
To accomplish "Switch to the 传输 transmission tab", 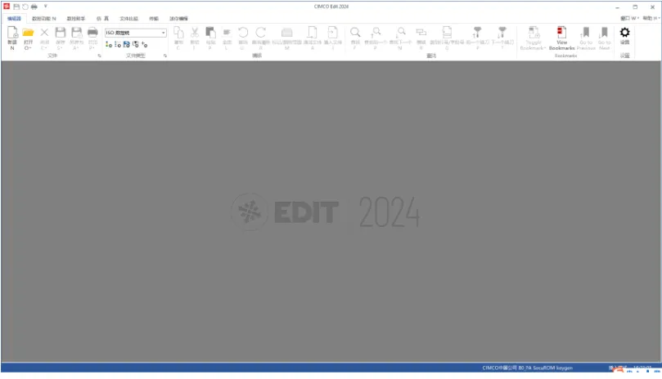I will (154, 19).
